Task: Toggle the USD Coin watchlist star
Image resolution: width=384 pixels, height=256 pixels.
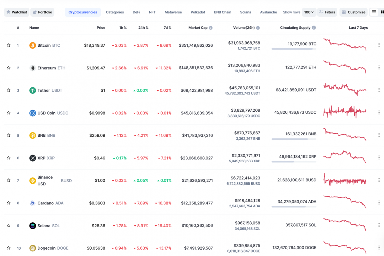Action: tap(9, 113)
